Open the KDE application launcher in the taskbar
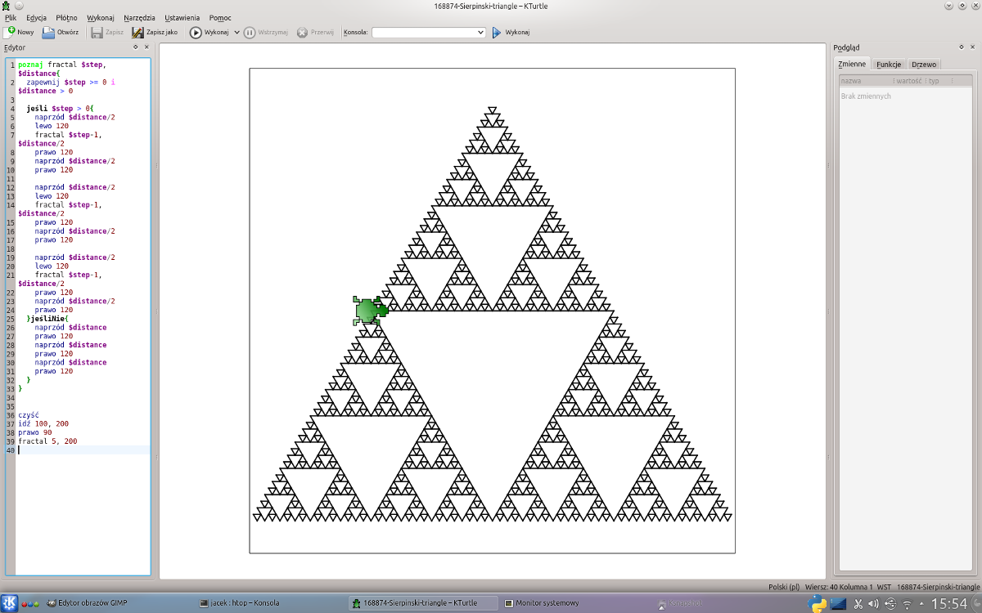Image resolution: width=982 pixels, height=613 pixels. pos(8,603)
